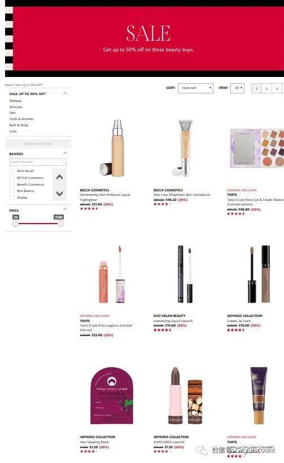Open Sephora Hair Sleeping Mask image

pos(112,396)
